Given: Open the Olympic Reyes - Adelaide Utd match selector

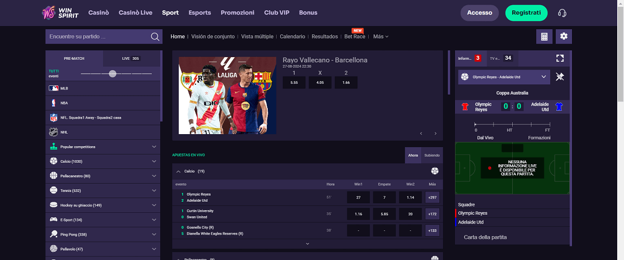Looking at the screenshot, I should (504, 77).
